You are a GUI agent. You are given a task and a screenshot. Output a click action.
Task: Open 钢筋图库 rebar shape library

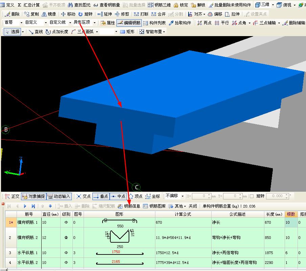pyautogui.click(x=154, y=206)
